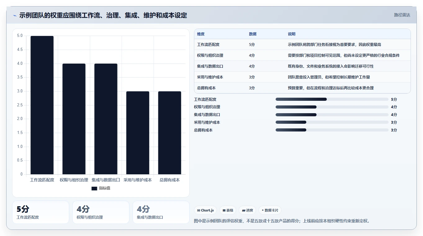Click the 采用与维护成本 bar in the chart
The height and width of the screenshot is (236, 423).
point(138,133)
